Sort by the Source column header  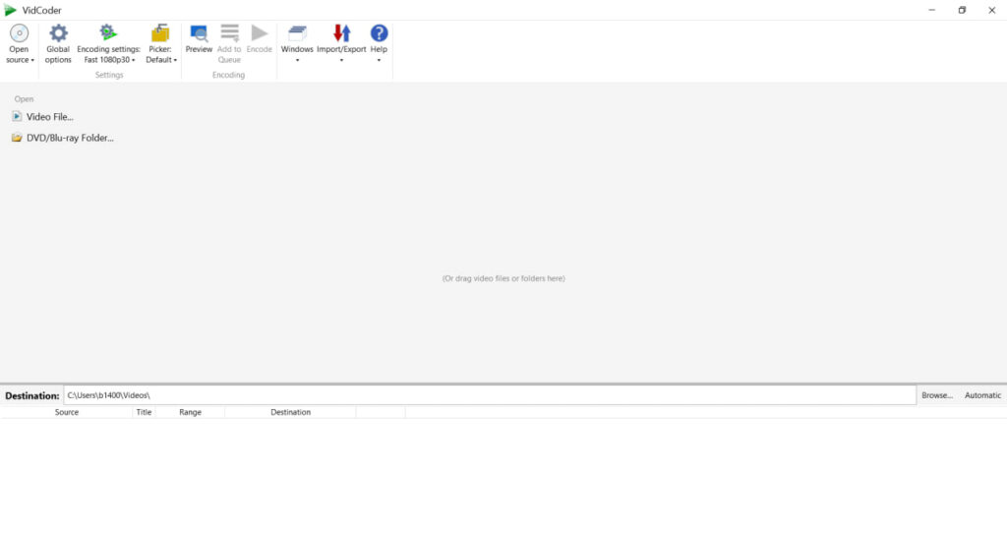[x=67, y=412]
